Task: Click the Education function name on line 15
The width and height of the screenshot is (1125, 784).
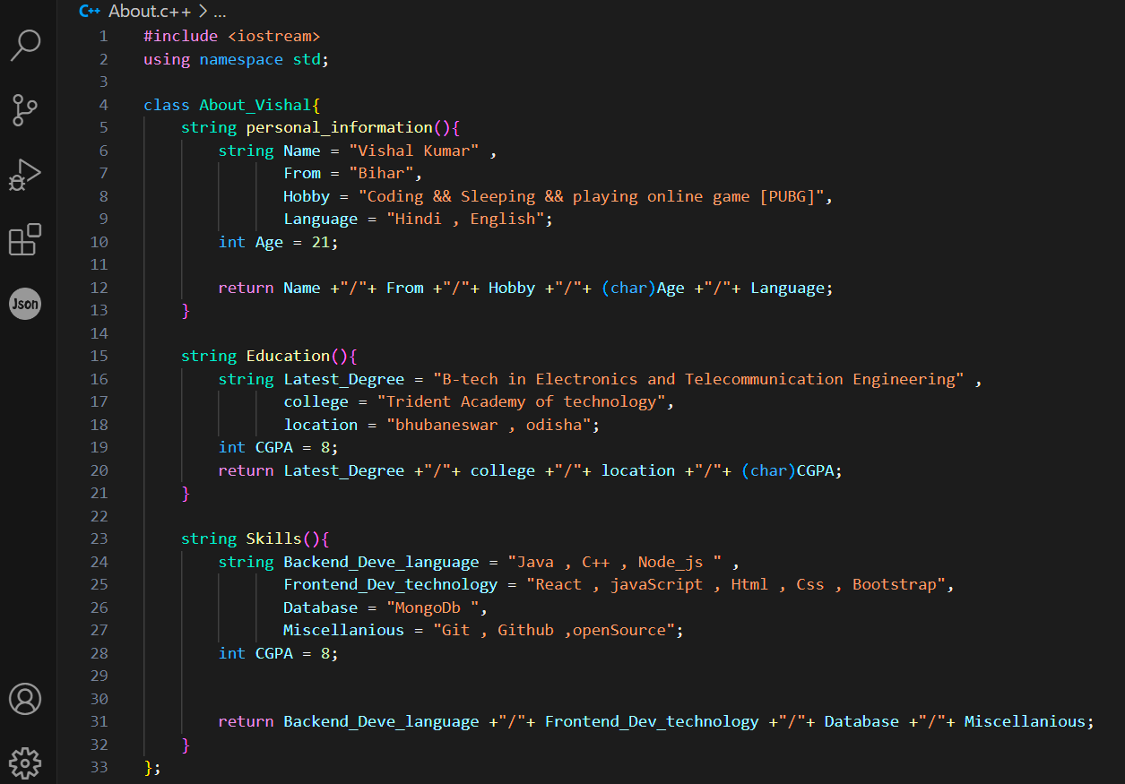Action: click(x=288, y=356)
